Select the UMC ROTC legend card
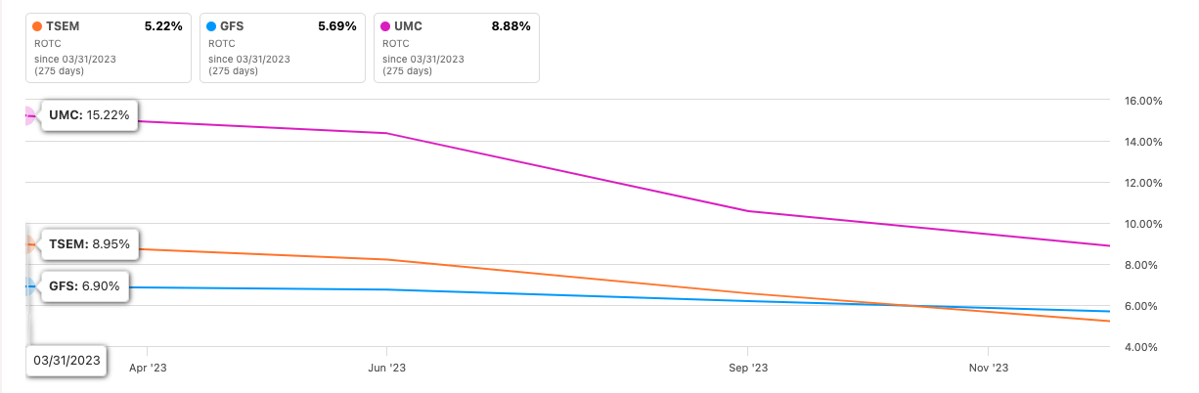Viewport: 1199px width, 393px height. point(456,48)
